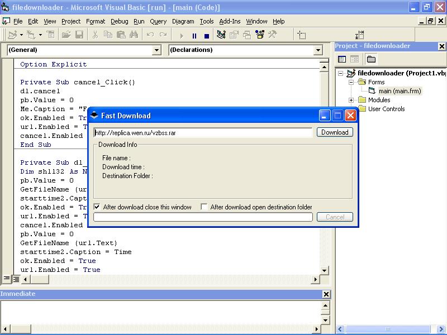Screen dimensions: 447x335
Task: Collapse the Forms folder node
Action: pos(351,82)
